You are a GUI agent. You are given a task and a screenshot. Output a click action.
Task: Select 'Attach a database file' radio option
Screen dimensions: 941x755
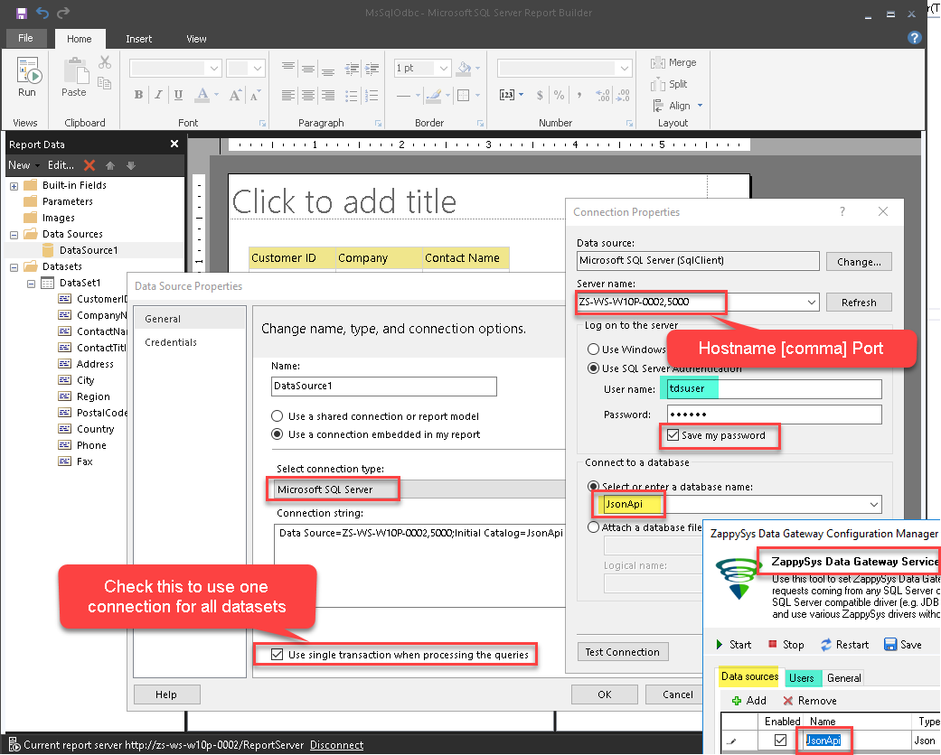coord(594,527)
